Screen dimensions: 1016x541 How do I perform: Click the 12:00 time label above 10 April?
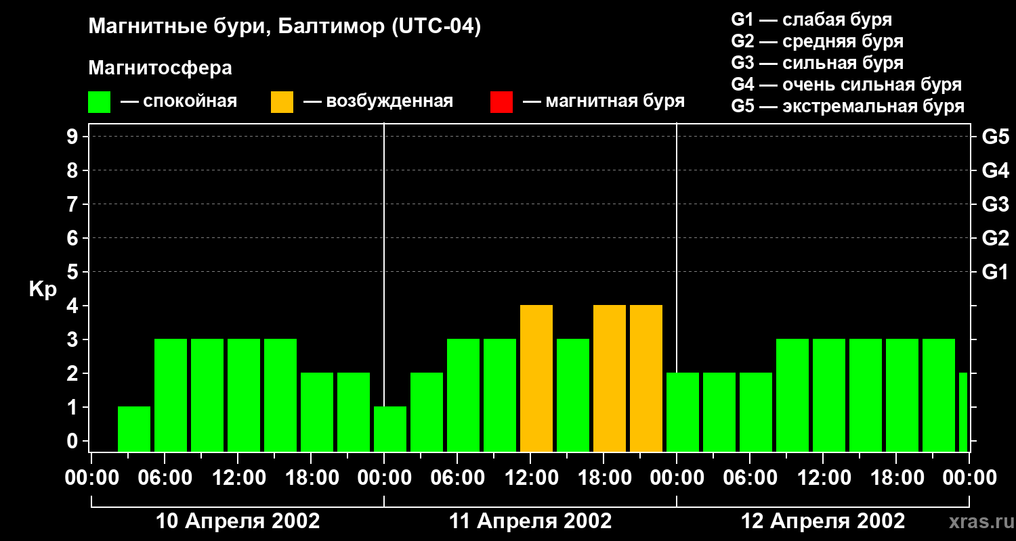[238, 478]
